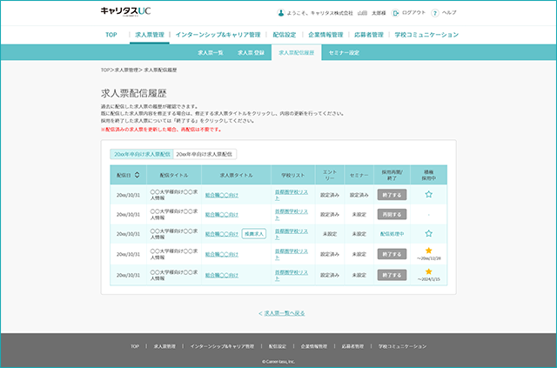Screen dimensions: 557x368
Task: Open 首都圏学校リスト in the ~2024/1/15 row
Action: click(x=292, y=275)
